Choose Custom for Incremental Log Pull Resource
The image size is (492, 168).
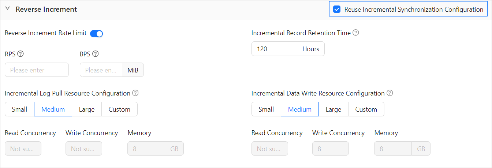[119, 109]
